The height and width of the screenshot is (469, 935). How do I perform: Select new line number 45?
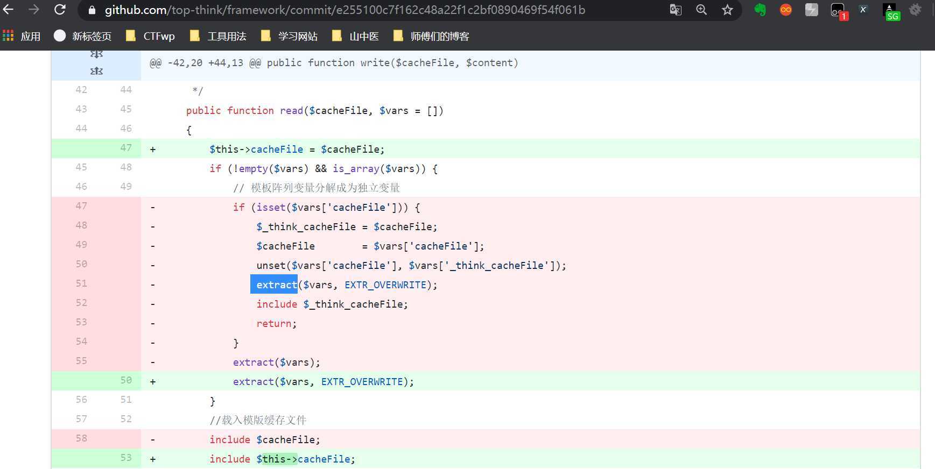pyautogui.click(x=126, y=109)
